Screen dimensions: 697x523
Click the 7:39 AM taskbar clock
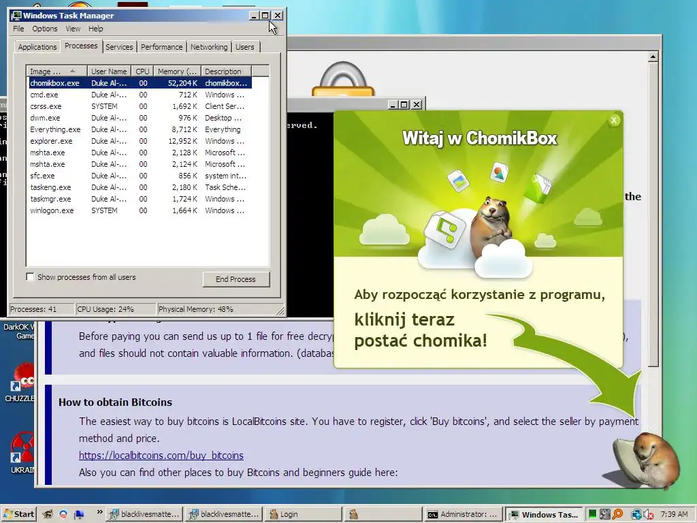pos(674,514)
